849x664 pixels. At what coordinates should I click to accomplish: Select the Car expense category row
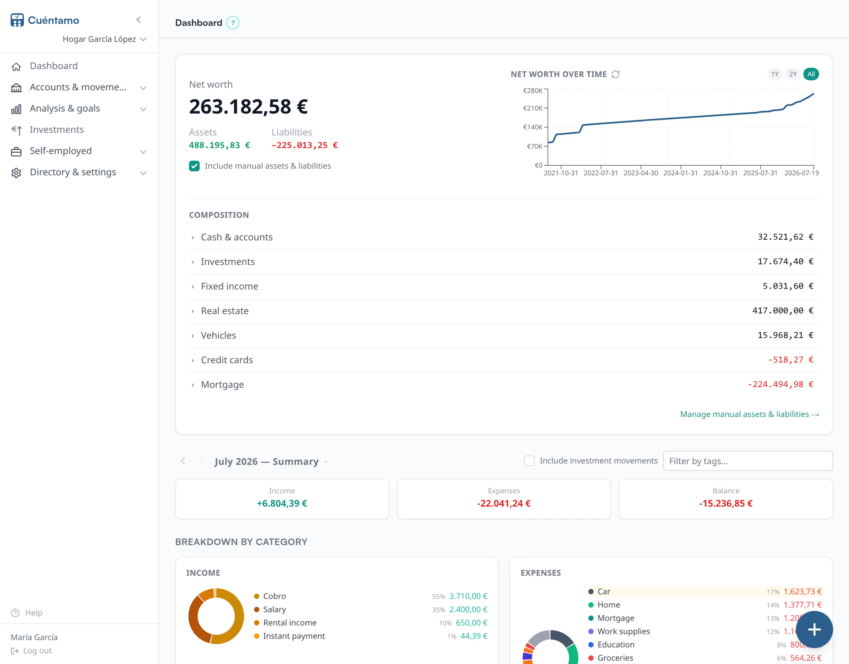[x=705, y=592]
